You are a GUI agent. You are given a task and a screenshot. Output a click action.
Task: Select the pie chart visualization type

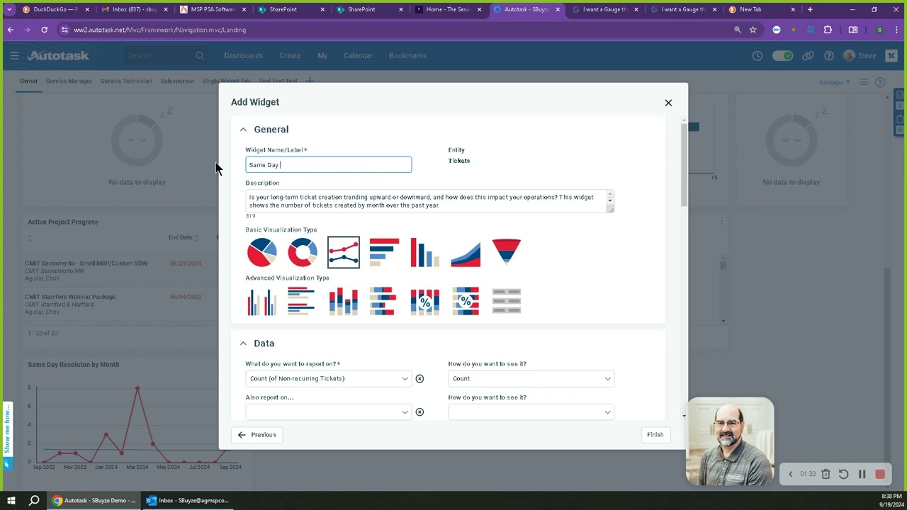click(262, 252)
